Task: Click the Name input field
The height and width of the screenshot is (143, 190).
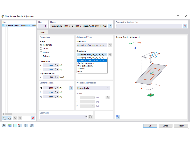Action: [x=79, y=26]
